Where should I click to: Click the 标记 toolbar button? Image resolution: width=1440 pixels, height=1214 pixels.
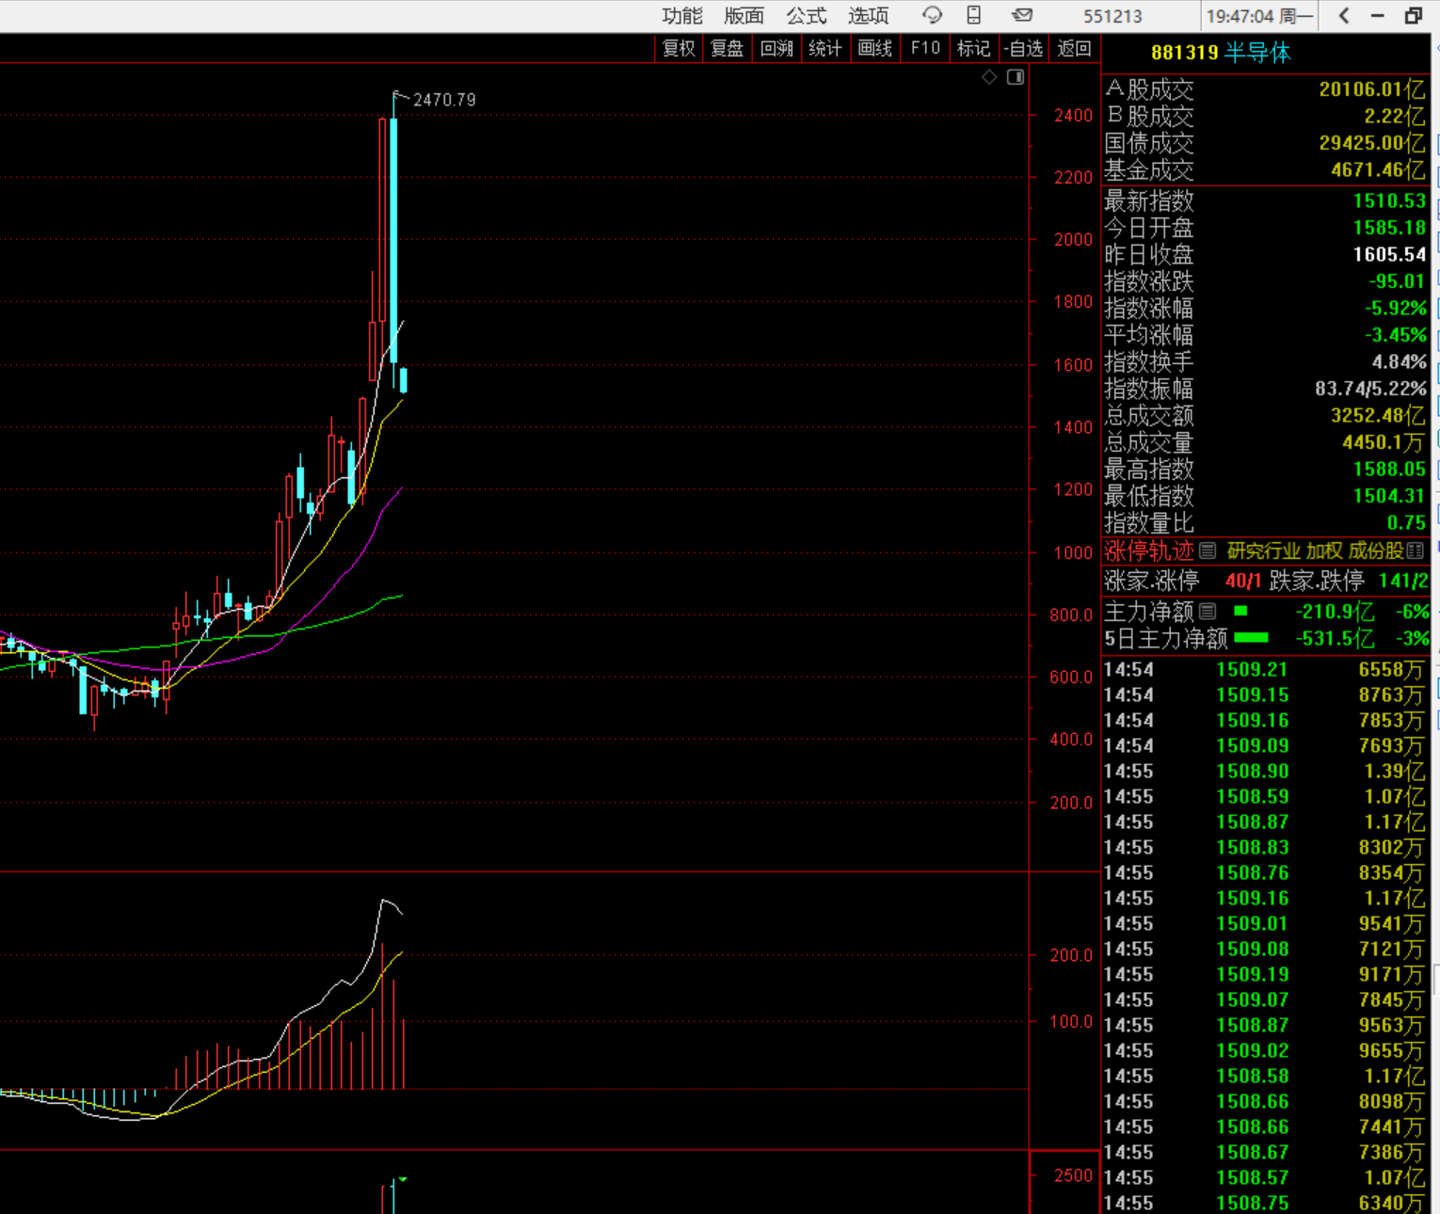pos(973,48)
